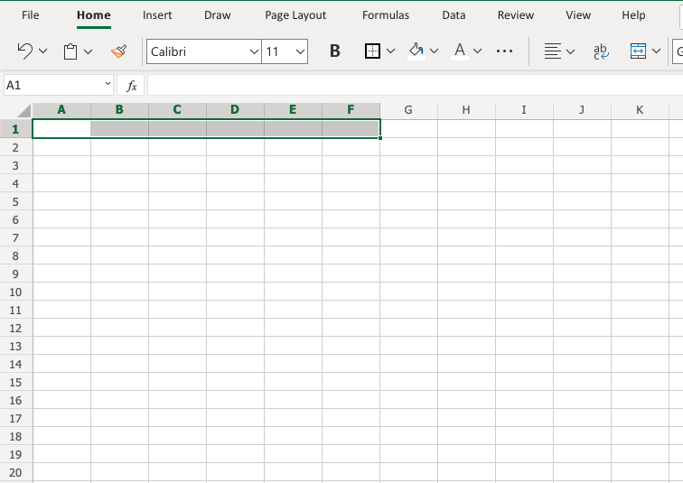683x483 pixels.
Task: Open the File menu
Action: [31, 15]
